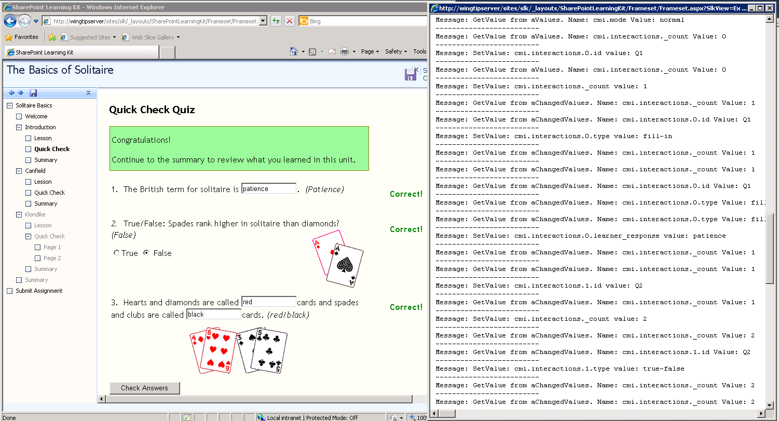The height and width of the screenshot is (421, 779).
Task: Click the green Refresh page icon
Action: click(276, 21)
